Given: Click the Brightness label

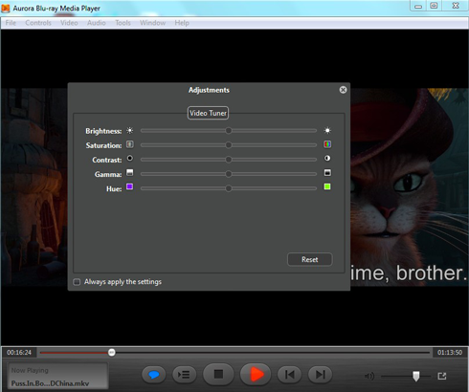Looking at the screenshot, I should coord(103,131).
